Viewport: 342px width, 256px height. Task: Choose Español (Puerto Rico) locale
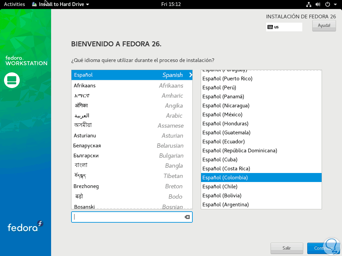[x=261, y=79]
